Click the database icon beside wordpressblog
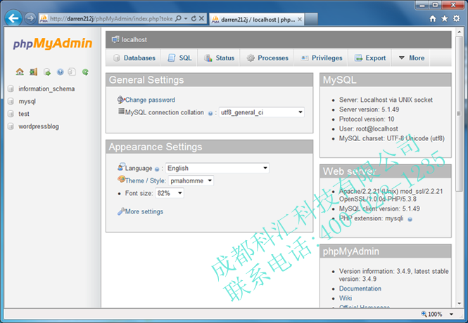This screenshot has width=468, height=323. (11, 126)
